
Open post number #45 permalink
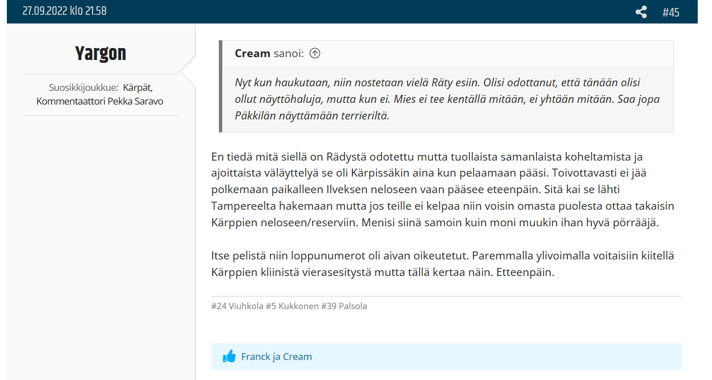tap(671, 12)
